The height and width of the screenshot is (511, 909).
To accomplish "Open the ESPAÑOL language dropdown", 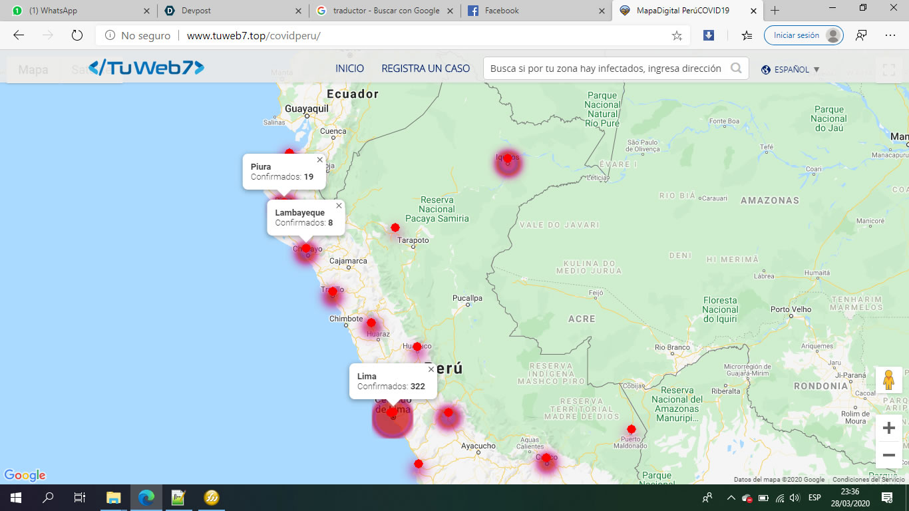I will click(x=791, y=69).
